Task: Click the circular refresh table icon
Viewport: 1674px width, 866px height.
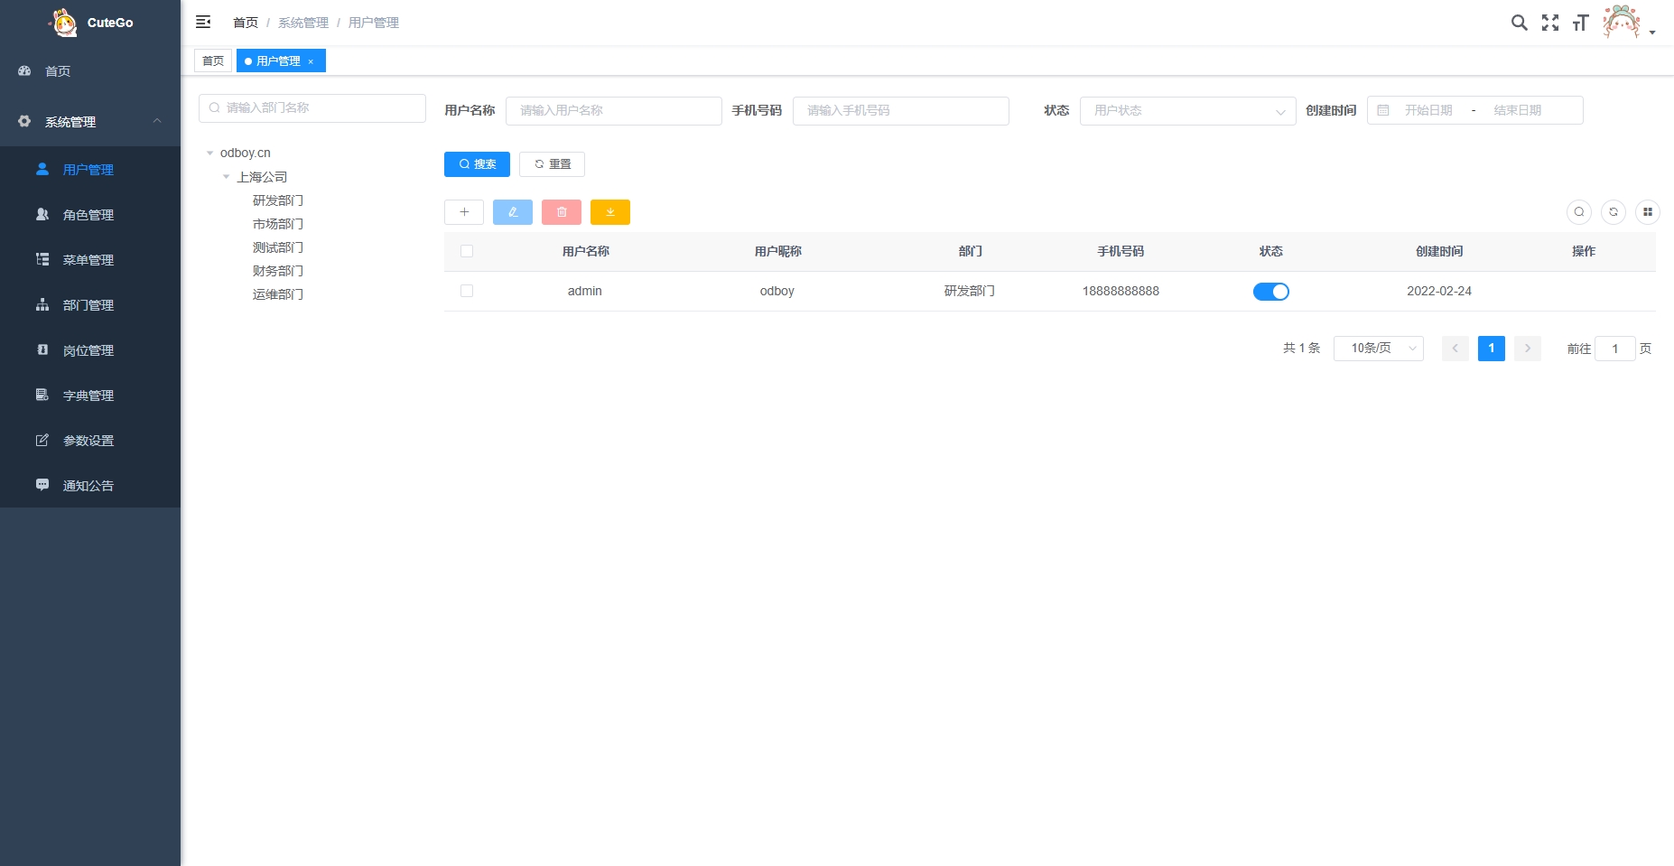Action: click(1614, 212)
